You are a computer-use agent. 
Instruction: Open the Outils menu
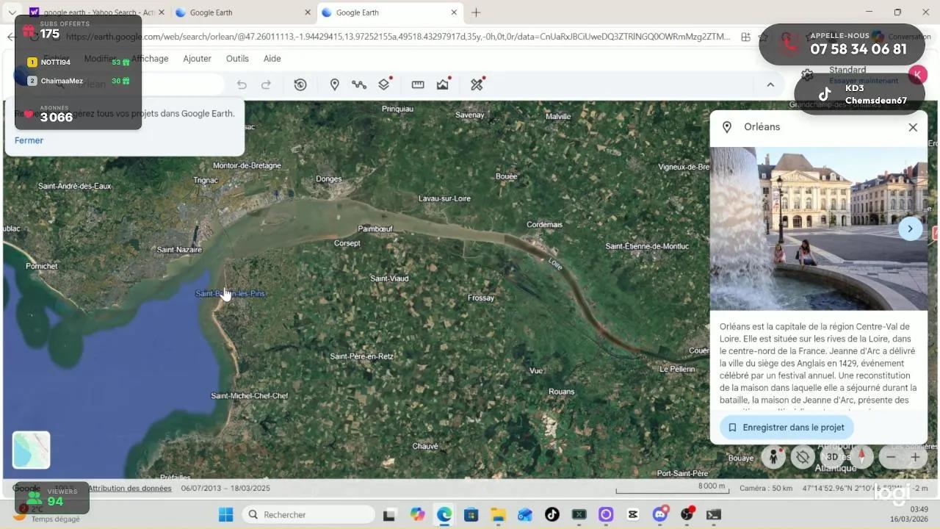point(237,59)
